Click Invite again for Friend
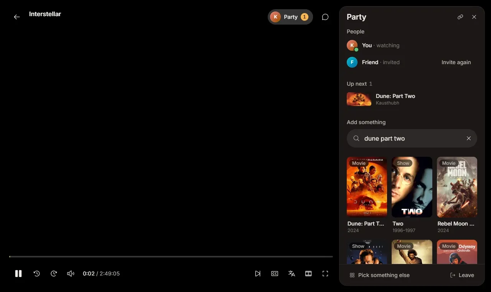This screenshot has width=491, height=292. tap(456, 62)
